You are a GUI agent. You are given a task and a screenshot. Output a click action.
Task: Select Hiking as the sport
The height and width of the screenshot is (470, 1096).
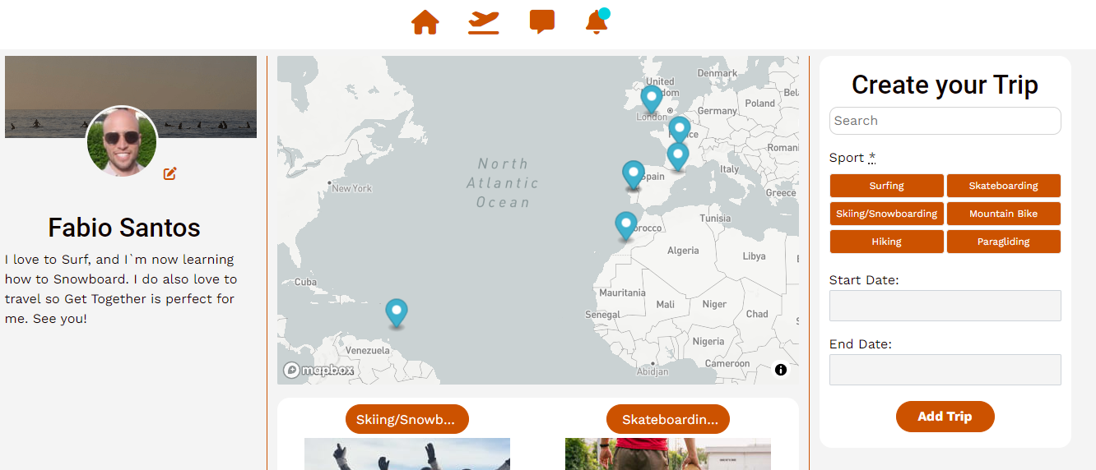886,242
